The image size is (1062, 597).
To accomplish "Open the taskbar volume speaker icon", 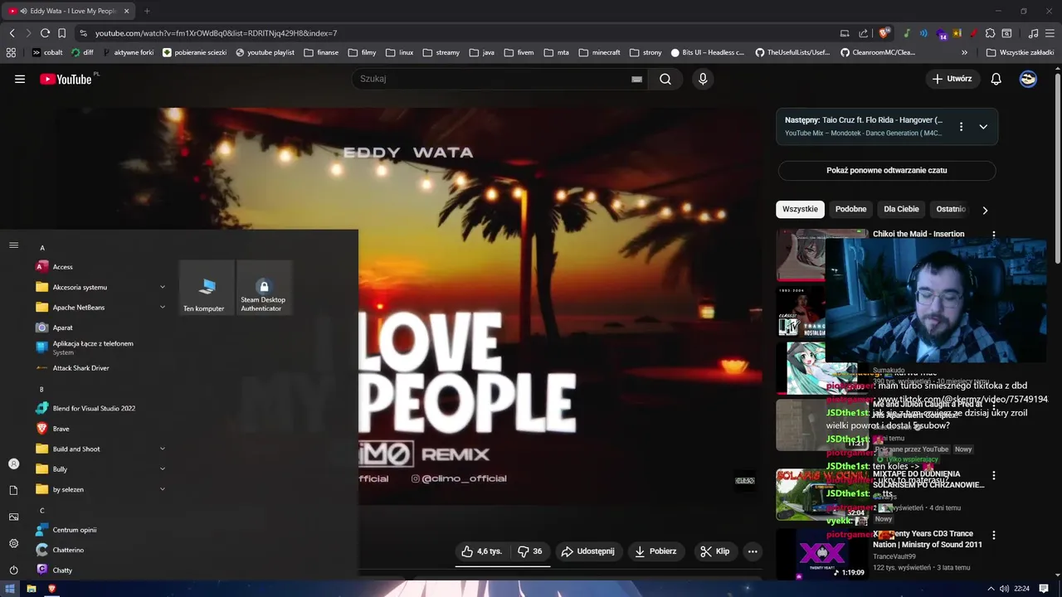I will pos(1004,589).
